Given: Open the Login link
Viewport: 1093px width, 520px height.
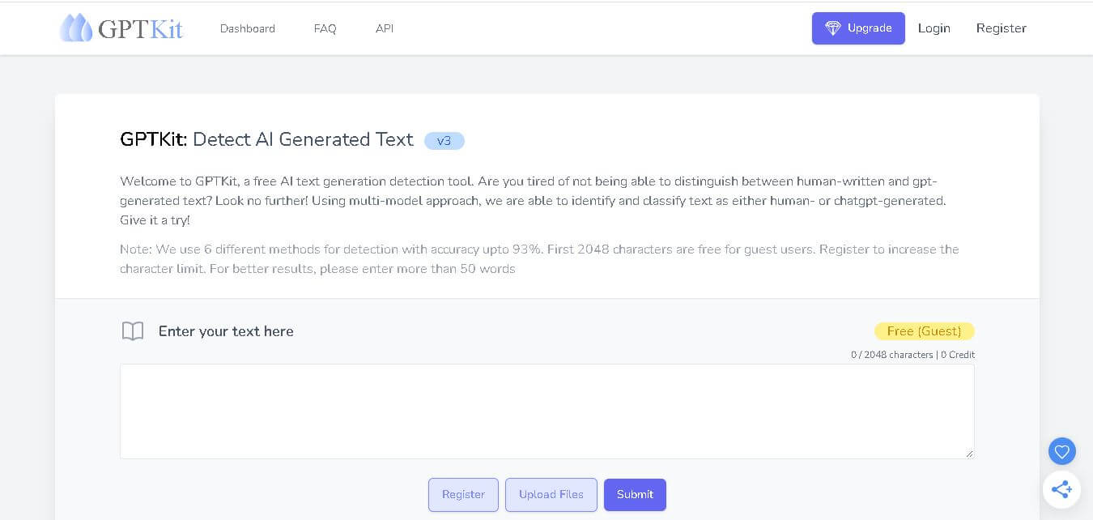Looking at the screenshot, I should 934,28.
